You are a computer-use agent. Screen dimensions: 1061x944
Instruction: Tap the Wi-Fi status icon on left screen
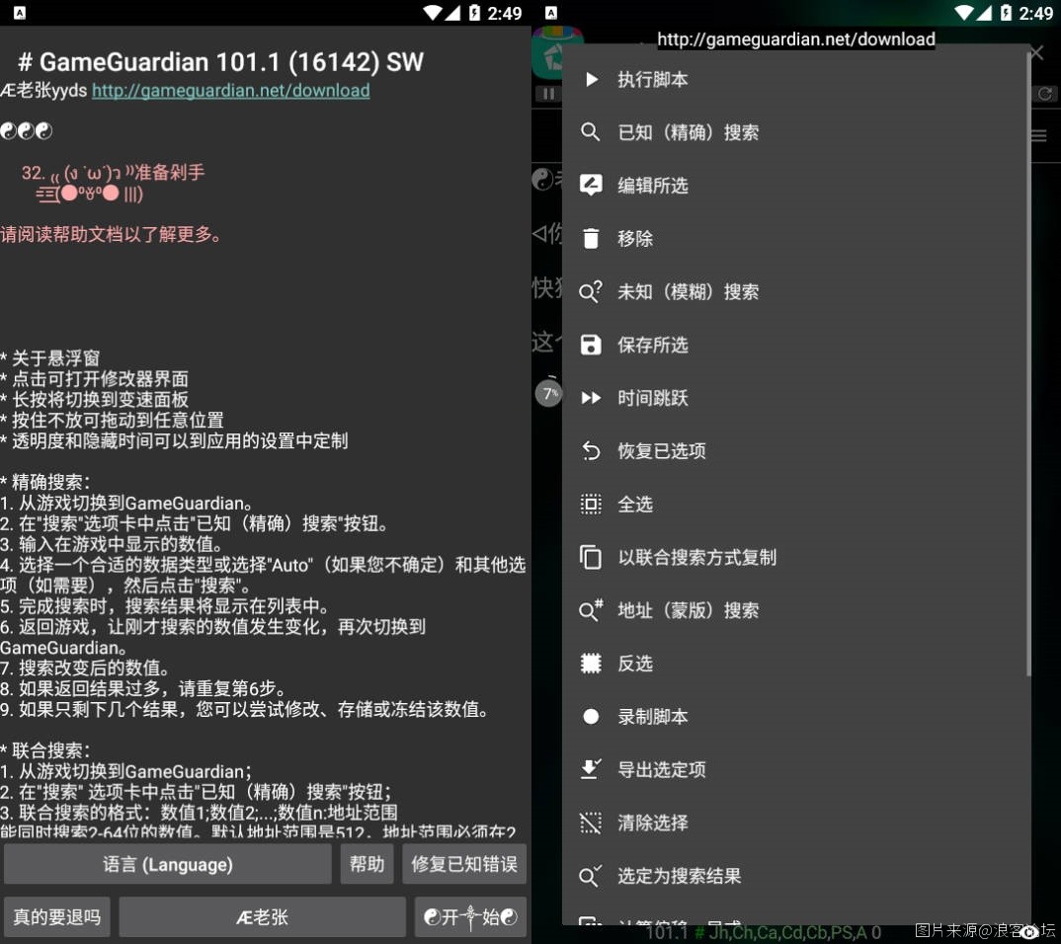433,13
